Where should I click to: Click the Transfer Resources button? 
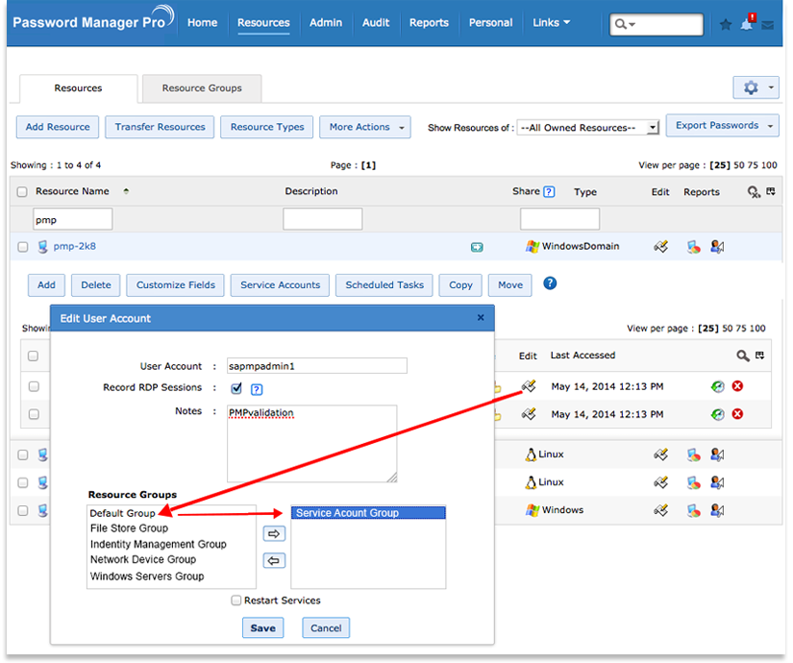tap(160, 127)
